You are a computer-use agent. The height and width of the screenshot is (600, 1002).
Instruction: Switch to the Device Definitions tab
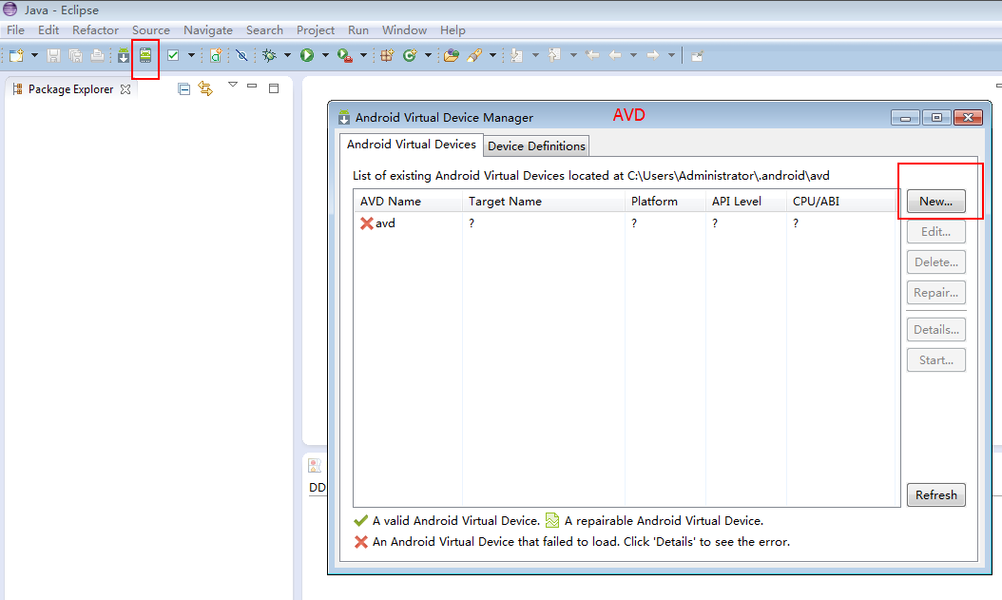pyautogui.click(x=536, y=146)
